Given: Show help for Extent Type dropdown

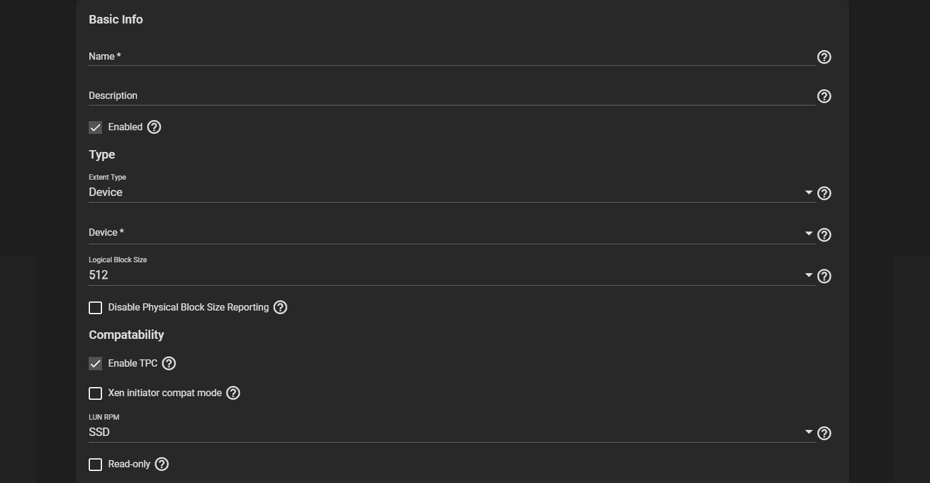Looking at the screenshot, I should tap(824, 193).
